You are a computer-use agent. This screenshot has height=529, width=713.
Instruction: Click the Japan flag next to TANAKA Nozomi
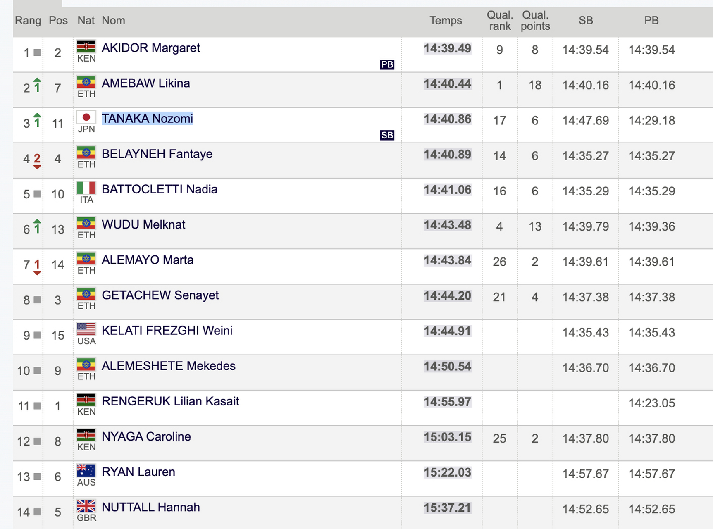coord(86,117)
